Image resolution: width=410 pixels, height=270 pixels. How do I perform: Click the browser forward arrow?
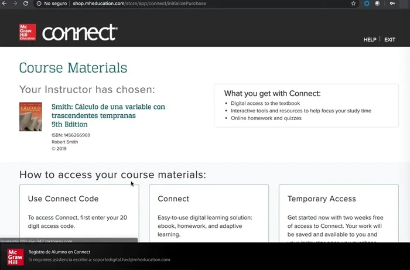point(15,4)
